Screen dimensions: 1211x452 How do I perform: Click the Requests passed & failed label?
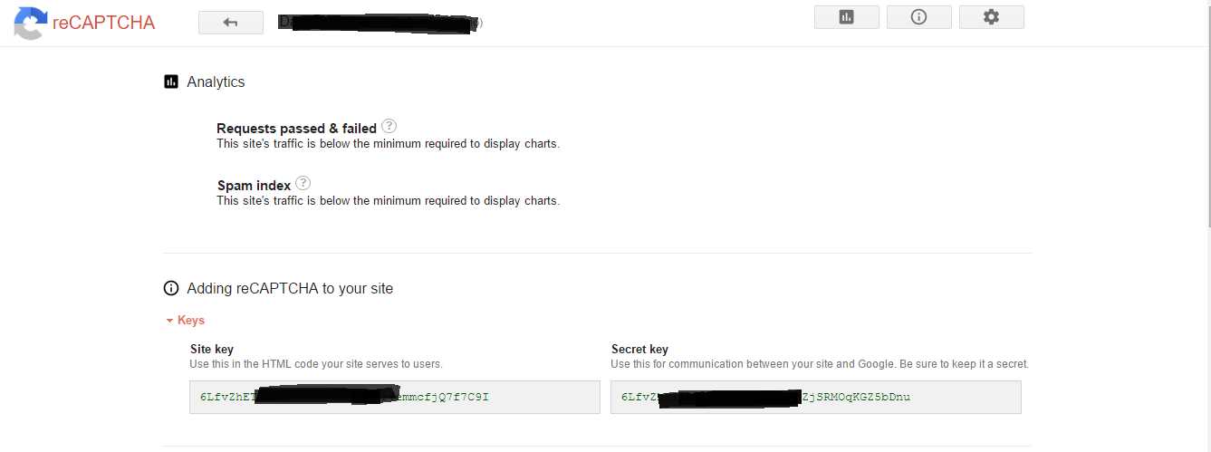pos(296,128)
